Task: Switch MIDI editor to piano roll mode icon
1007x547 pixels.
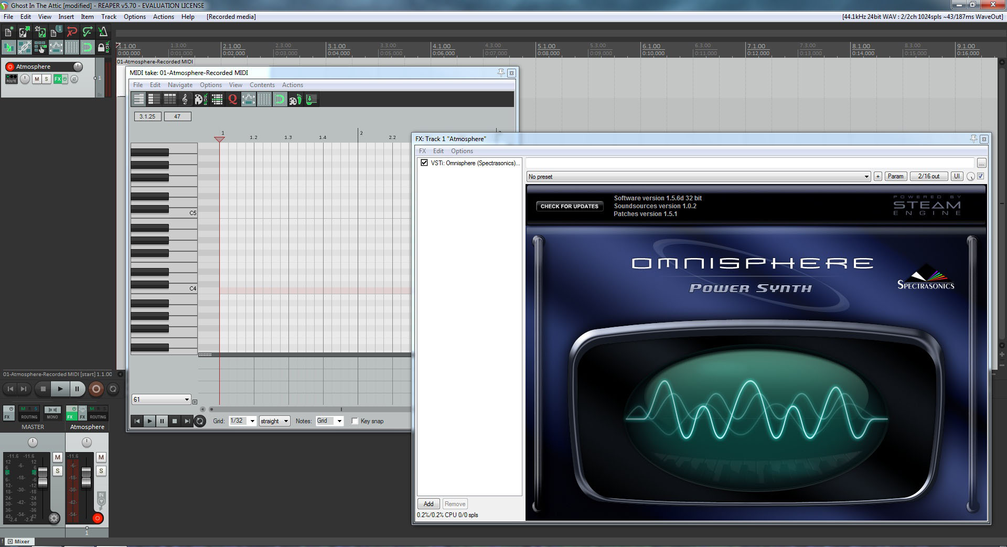Action: (x=138, y=99)
